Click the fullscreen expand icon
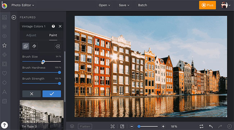Viewport: 234px width, 130px height. (122, 126)
